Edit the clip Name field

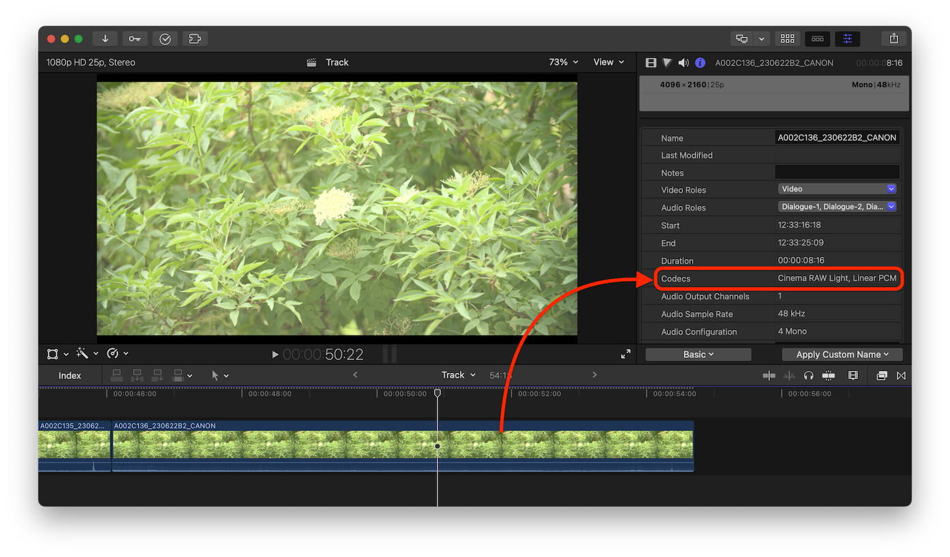pos(837,138)
